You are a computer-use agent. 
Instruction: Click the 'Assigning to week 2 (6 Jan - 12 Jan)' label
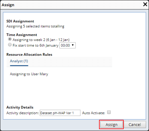coord(41,40)
